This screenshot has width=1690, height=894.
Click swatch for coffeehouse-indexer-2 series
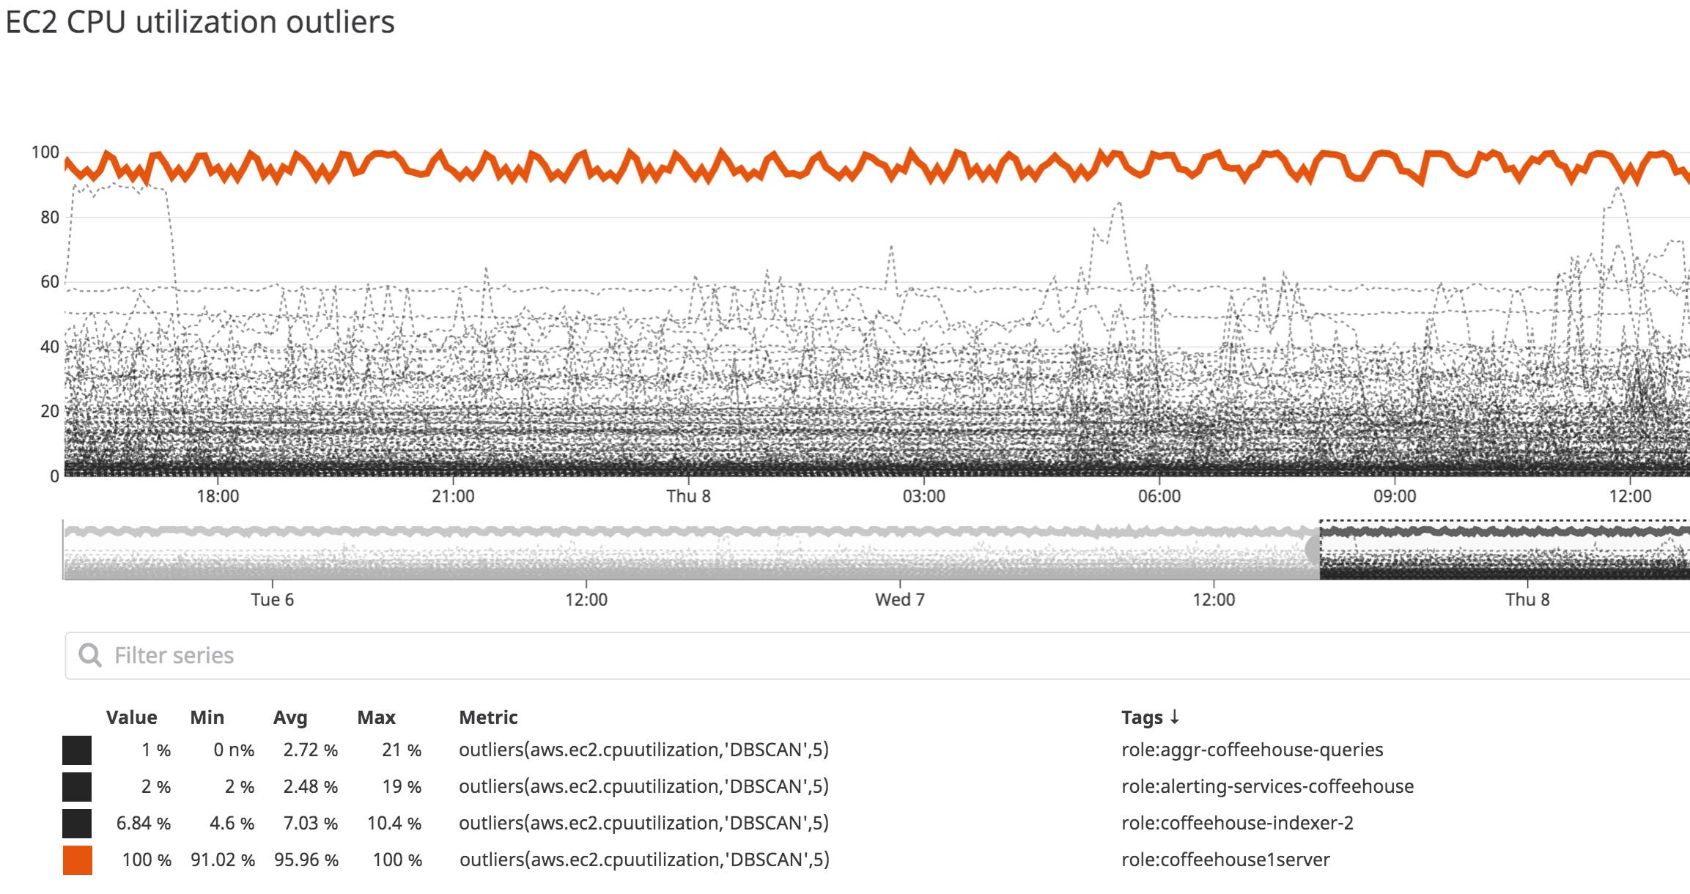(x=77, y=824)
